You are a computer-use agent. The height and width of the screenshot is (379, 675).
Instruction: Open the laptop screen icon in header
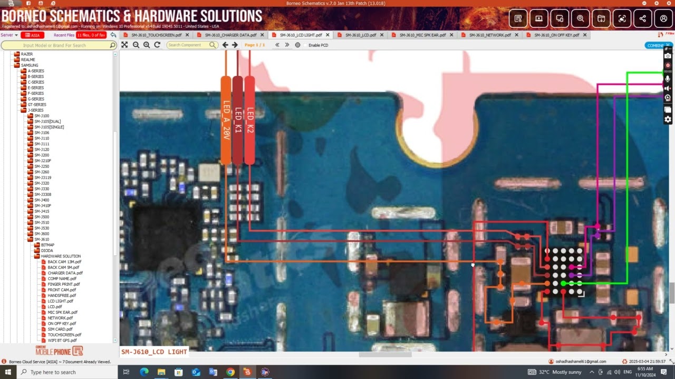coord(539,18)
